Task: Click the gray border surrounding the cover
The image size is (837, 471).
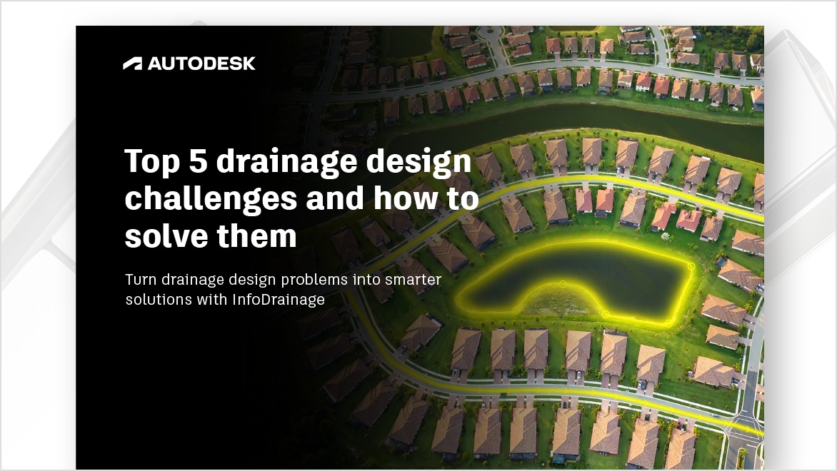Action: (x=39, y=235)
